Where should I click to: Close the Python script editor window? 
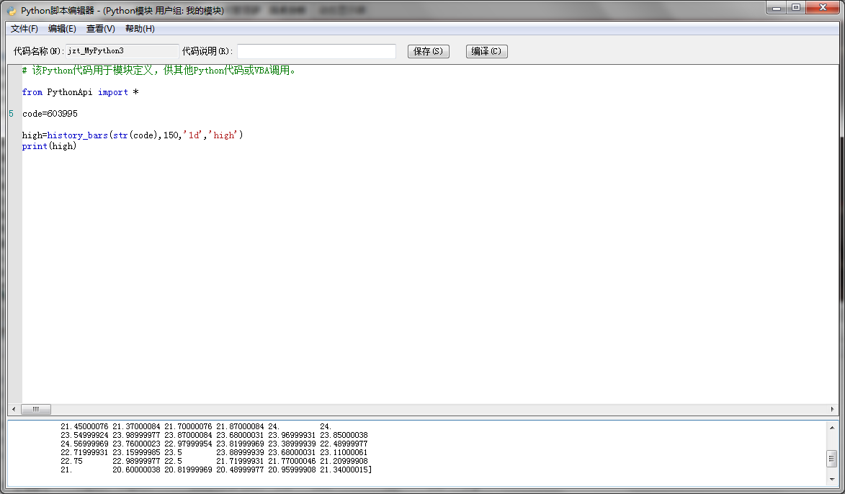(x=823, y=7)
